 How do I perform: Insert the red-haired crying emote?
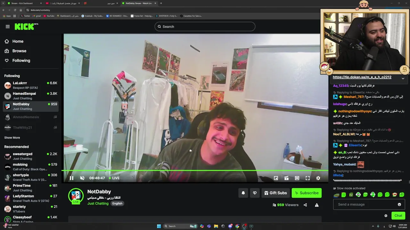coord(395,195)
